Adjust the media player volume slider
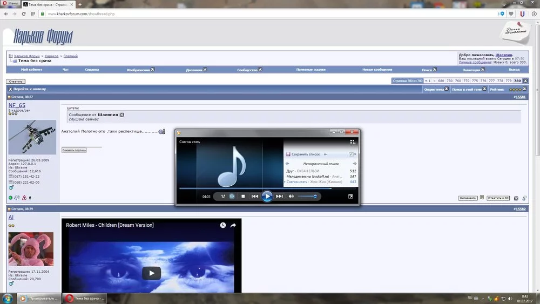 point(307,196)
